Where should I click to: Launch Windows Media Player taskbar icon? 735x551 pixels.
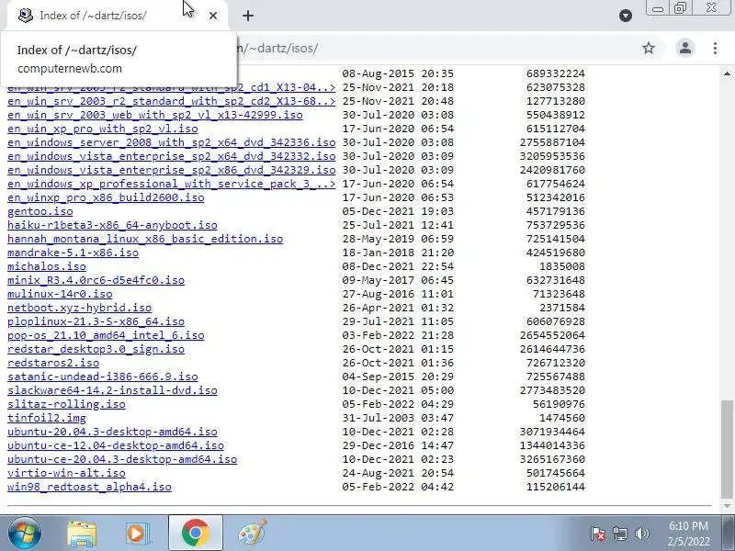(x=138, y=533)
